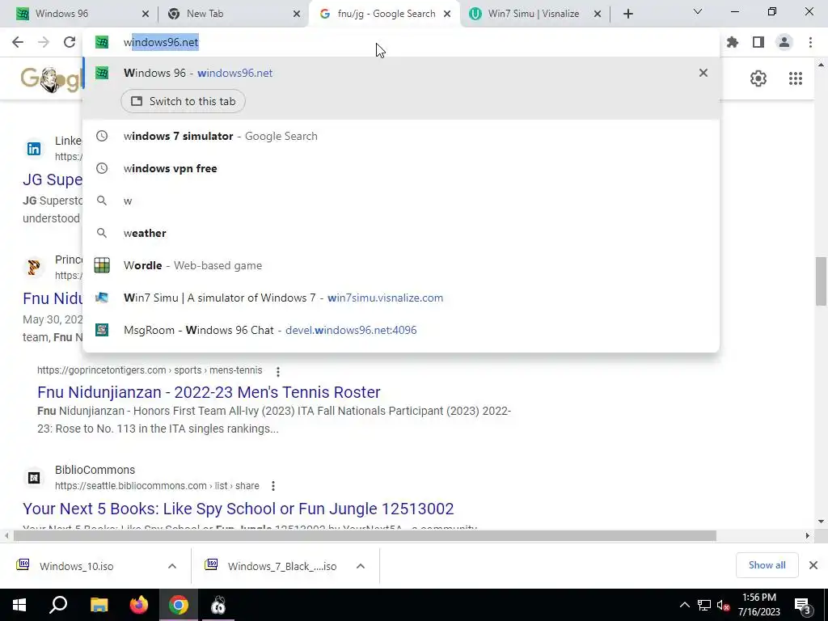Reload the page with the refresh icon
The width and height of the screenshot is (828, 621).
70,42
